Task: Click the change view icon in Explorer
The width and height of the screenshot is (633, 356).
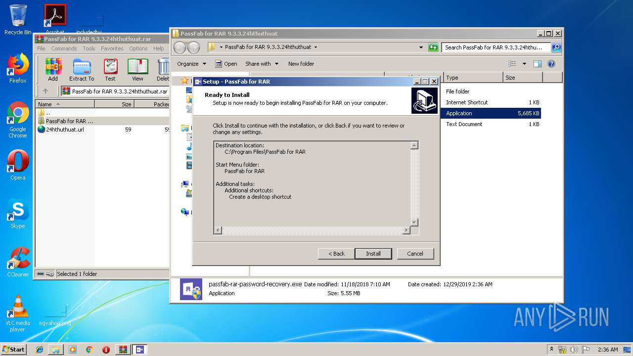Action: click(x=512, y=64)
